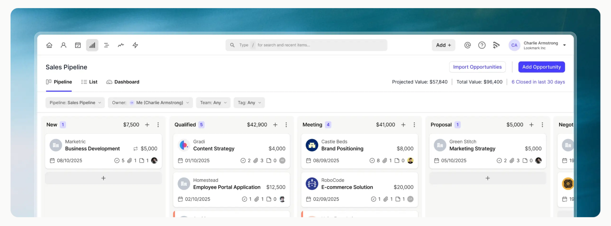Switch to the List view tab
Image resolution: width=611 pixels, height=226 pixels.
click(89, 82)
